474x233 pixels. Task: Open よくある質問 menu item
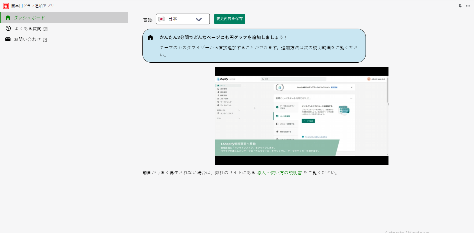(28, 29)
